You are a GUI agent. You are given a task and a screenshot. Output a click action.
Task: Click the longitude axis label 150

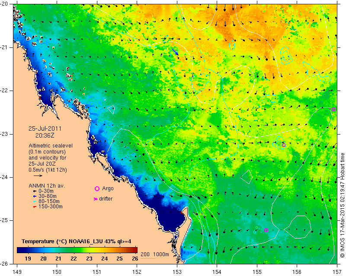57,272
